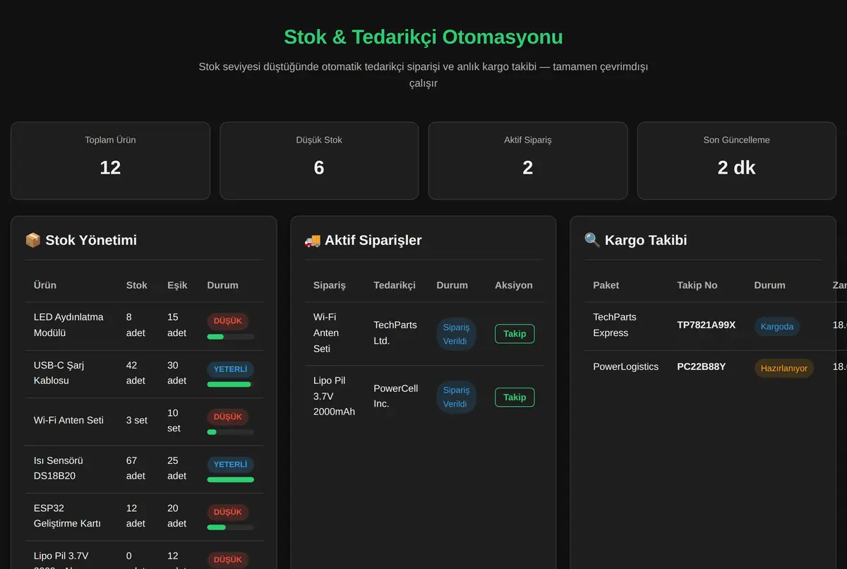Click Lipo Pil 3.7V 2000mAh order name

(x=335, y=396)
